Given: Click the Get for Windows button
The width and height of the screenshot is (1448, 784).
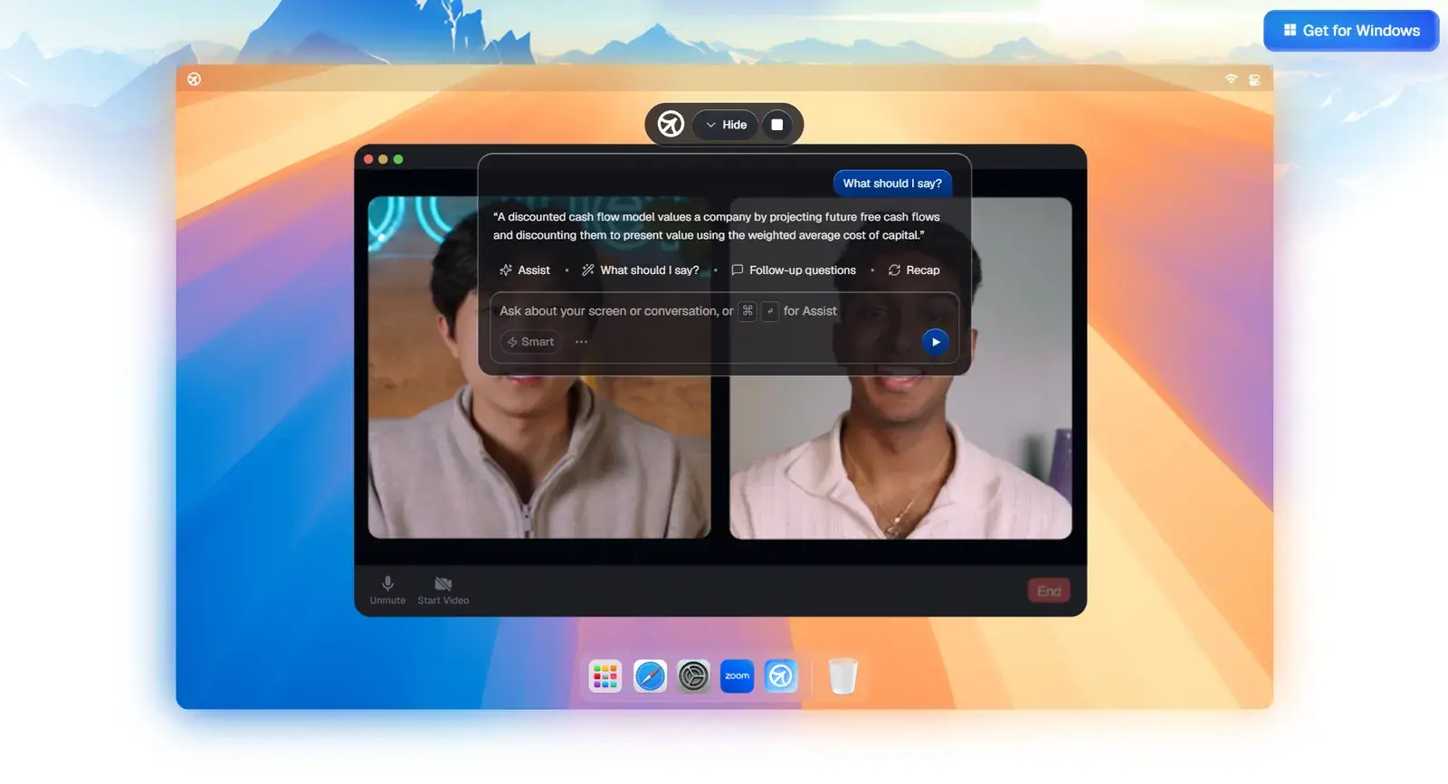Looking at the screenshot, I should click(x=1350, y=31).
